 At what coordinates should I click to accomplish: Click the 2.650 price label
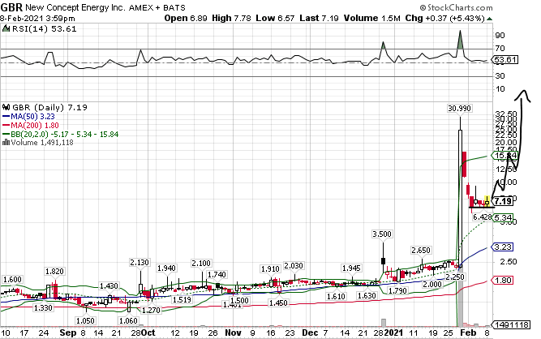pos(421,251)
